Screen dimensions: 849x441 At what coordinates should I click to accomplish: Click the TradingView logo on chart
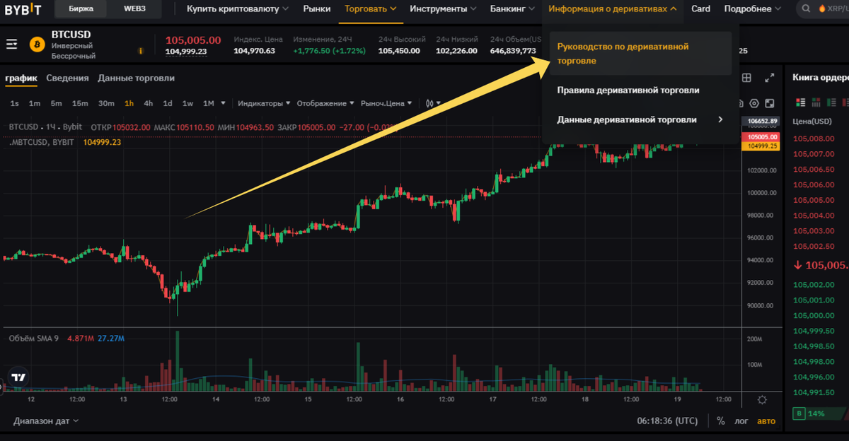click(19, 377)
